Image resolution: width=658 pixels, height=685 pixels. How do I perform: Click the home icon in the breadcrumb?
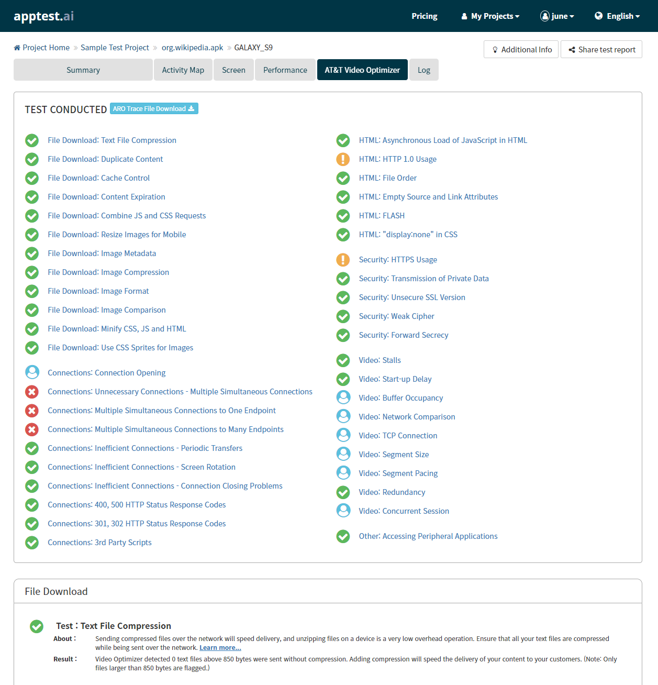point(17,48)
